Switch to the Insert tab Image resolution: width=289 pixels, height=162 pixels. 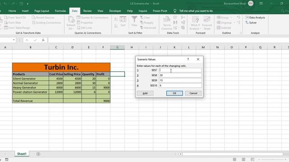[x=25, y=11]
